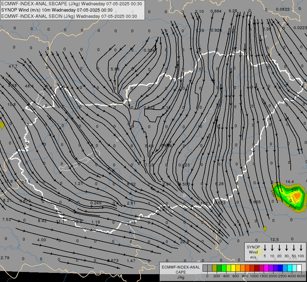Click the map value '0.664' at top

pyautogui.click(x=216, y=11)
